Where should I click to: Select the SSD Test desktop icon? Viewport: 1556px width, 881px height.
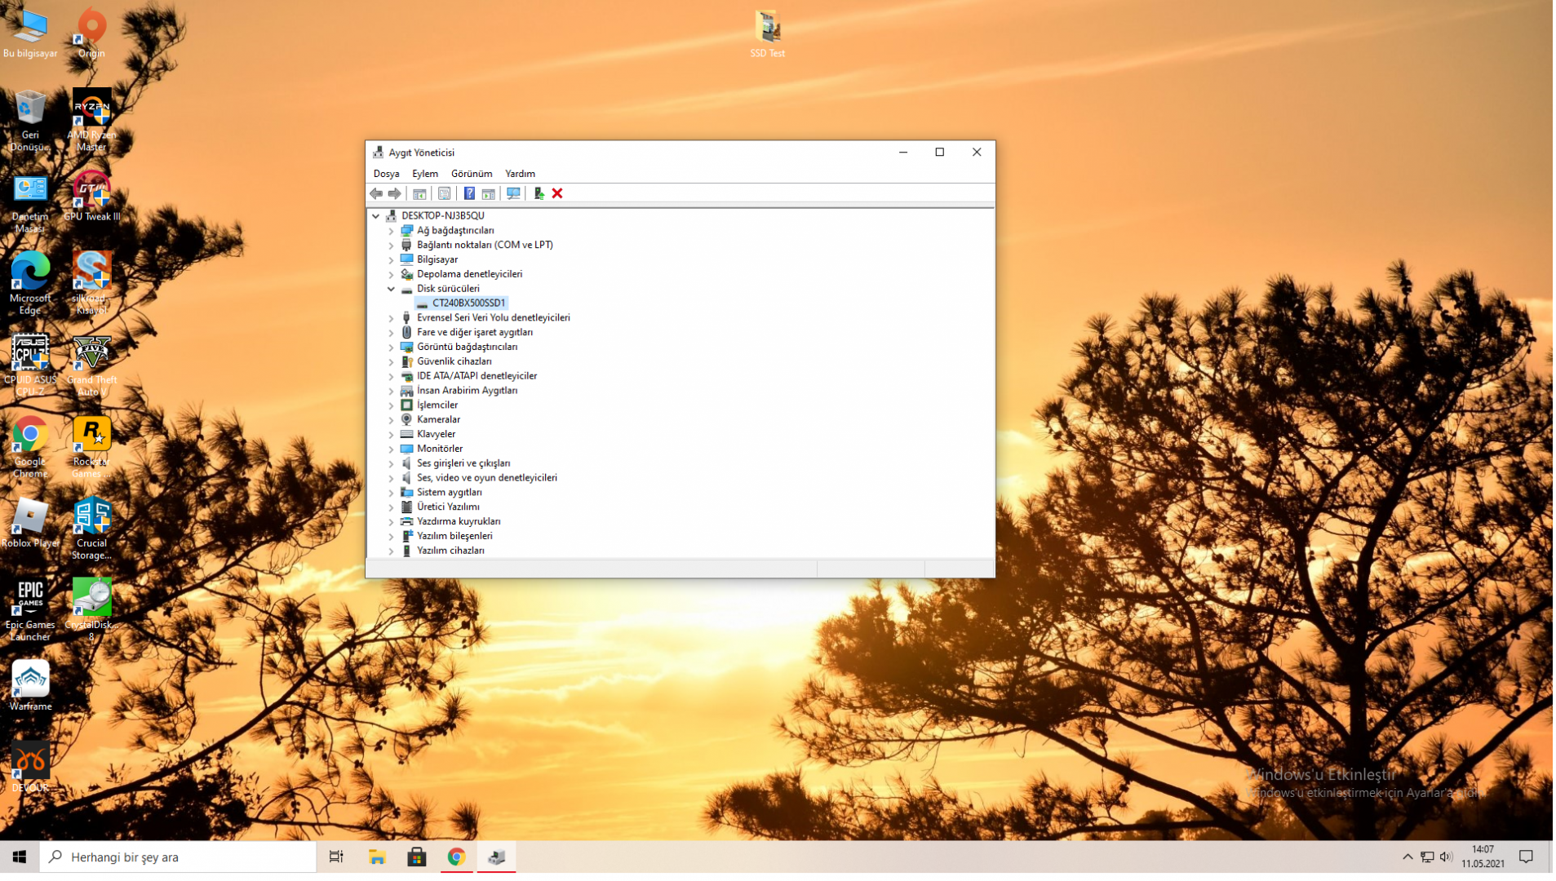pos(767,33)
